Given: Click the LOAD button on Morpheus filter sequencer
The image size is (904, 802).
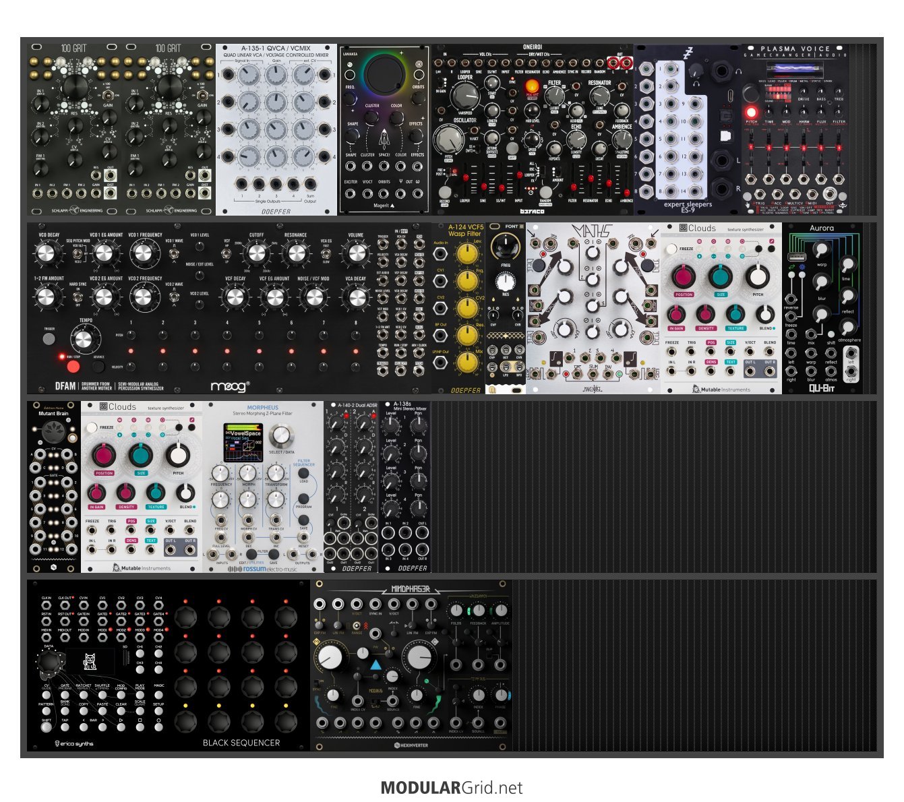Looking at the screenshot, I should (303, 472).
